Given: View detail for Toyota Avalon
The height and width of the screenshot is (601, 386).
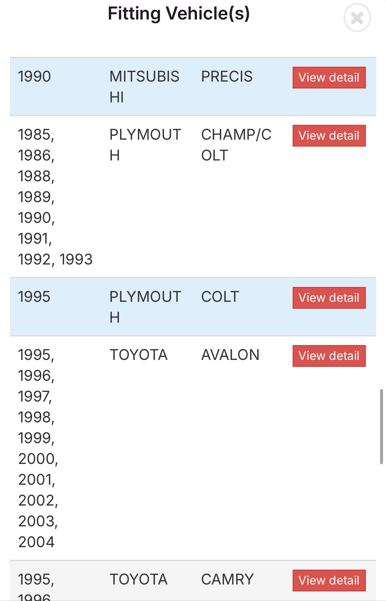Looking at the screenshot, I should click(329, 356).
